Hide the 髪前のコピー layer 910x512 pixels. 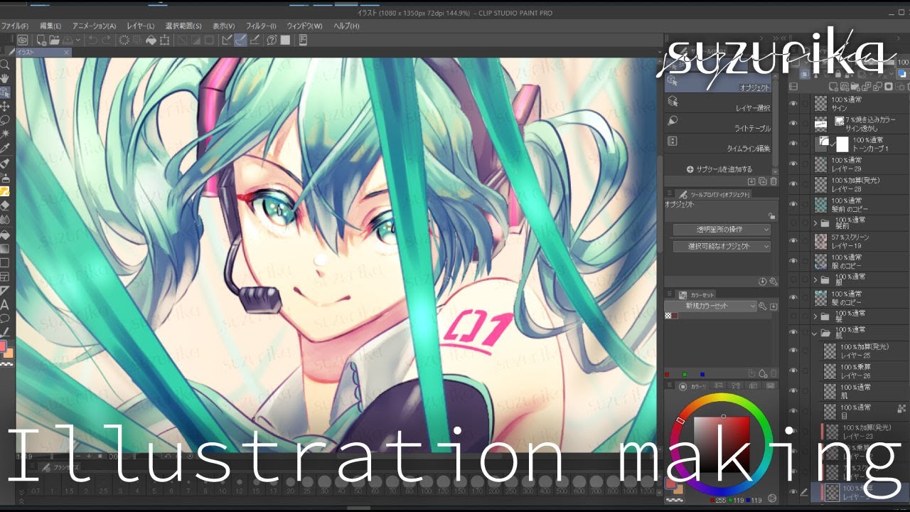point(793,204)
